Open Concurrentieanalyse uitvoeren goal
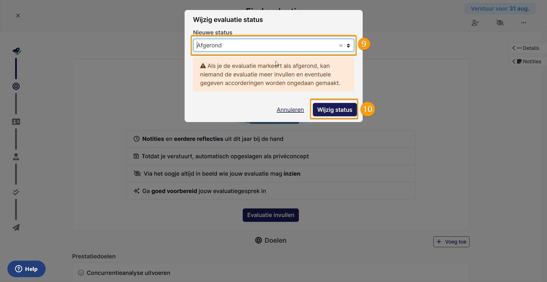Image resolution: width=547 pixels, height=282 pixels. (x=128, y=273)
